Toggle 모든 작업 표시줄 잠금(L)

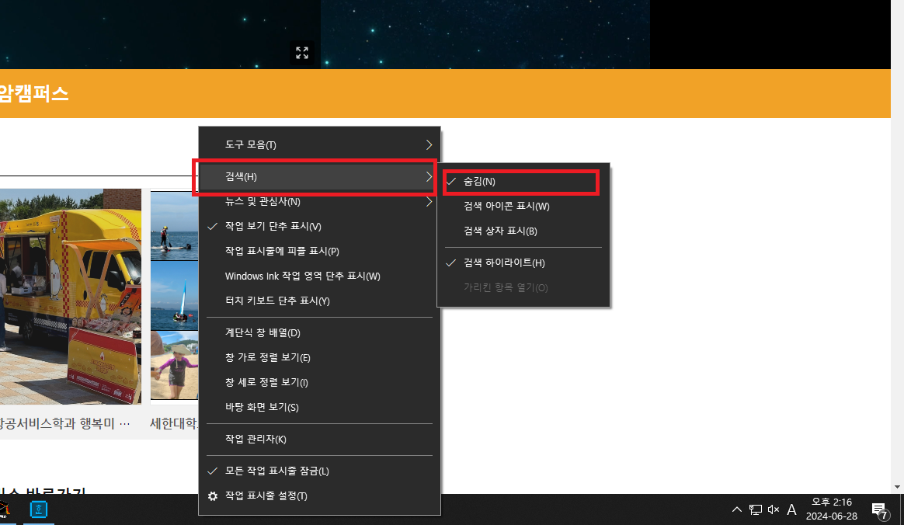tap(276, 471)
